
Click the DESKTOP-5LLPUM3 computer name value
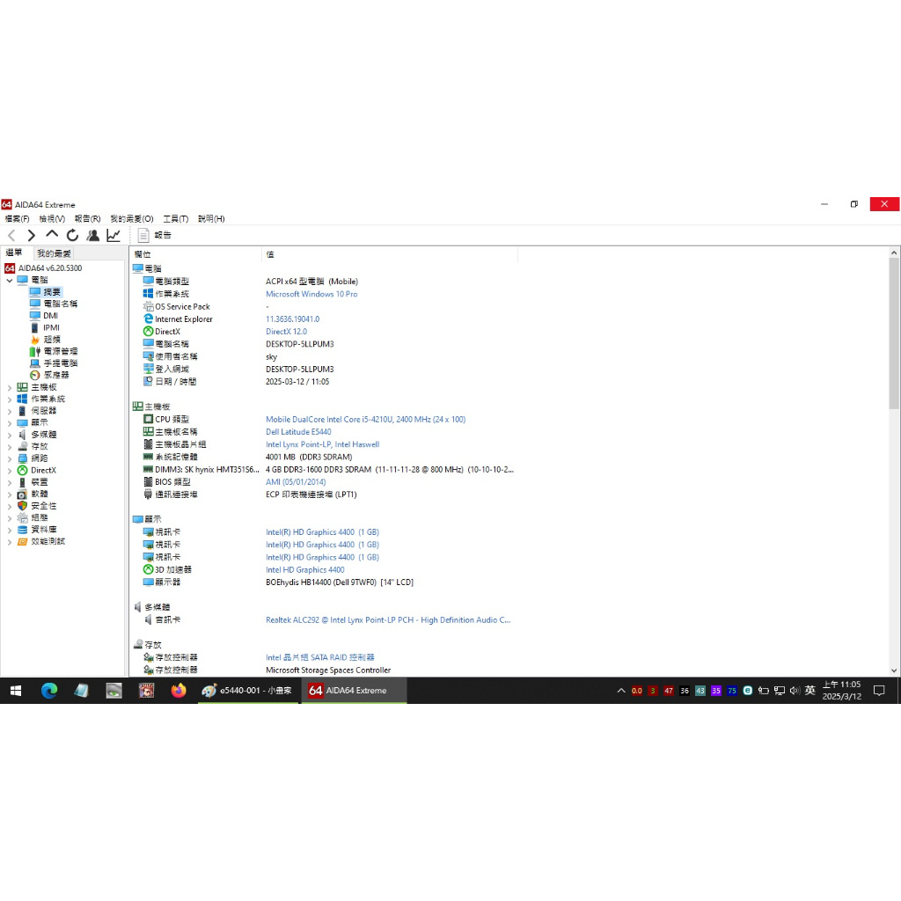point(299,345)
